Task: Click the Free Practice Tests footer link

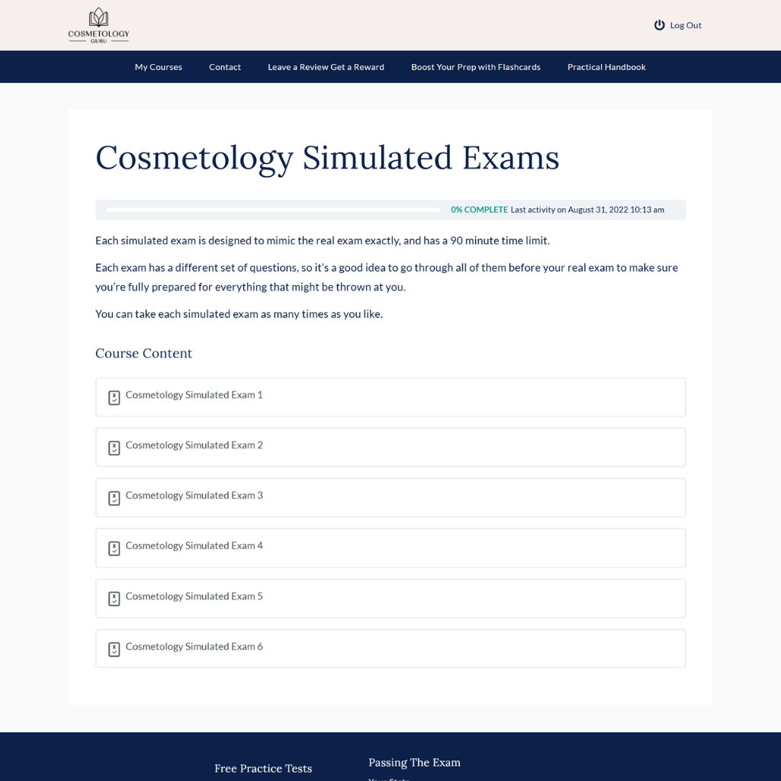Action: coord(263,768)
